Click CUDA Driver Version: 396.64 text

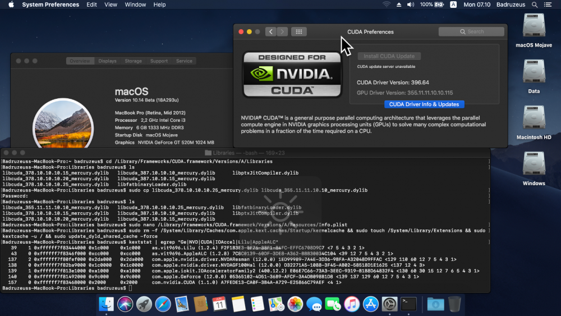393,83
